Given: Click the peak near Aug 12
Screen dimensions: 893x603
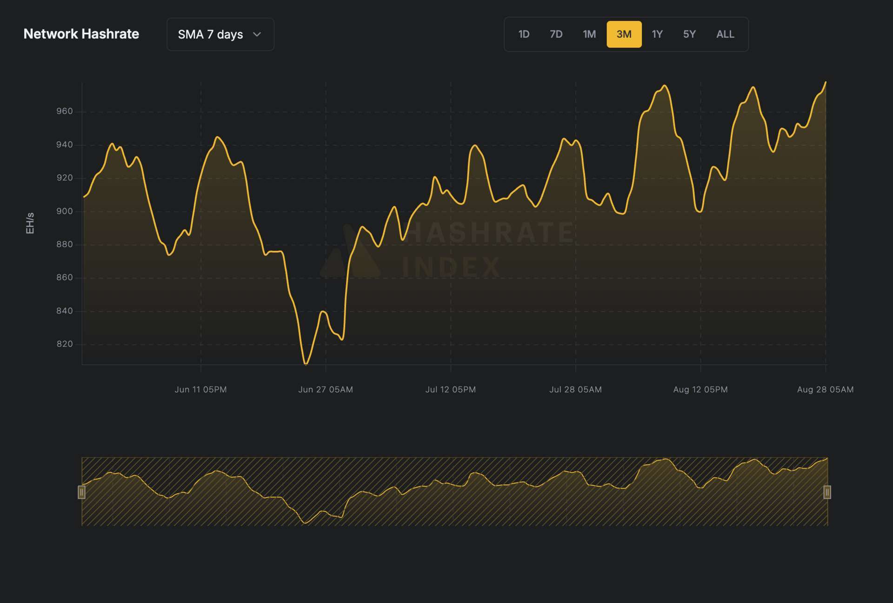Looking at the screenshot, I should point(665,86).
